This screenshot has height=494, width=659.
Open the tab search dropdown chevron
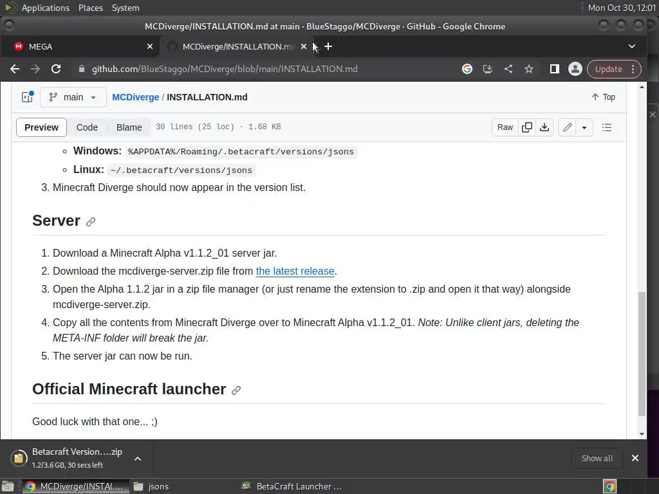[632, 46]
